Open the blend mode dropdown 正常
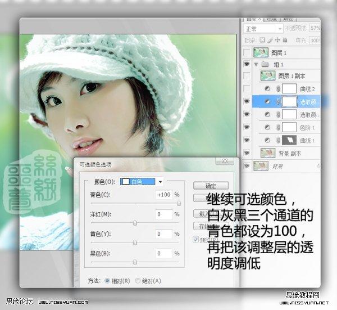337x310 pixels. [x=263, y=28]
